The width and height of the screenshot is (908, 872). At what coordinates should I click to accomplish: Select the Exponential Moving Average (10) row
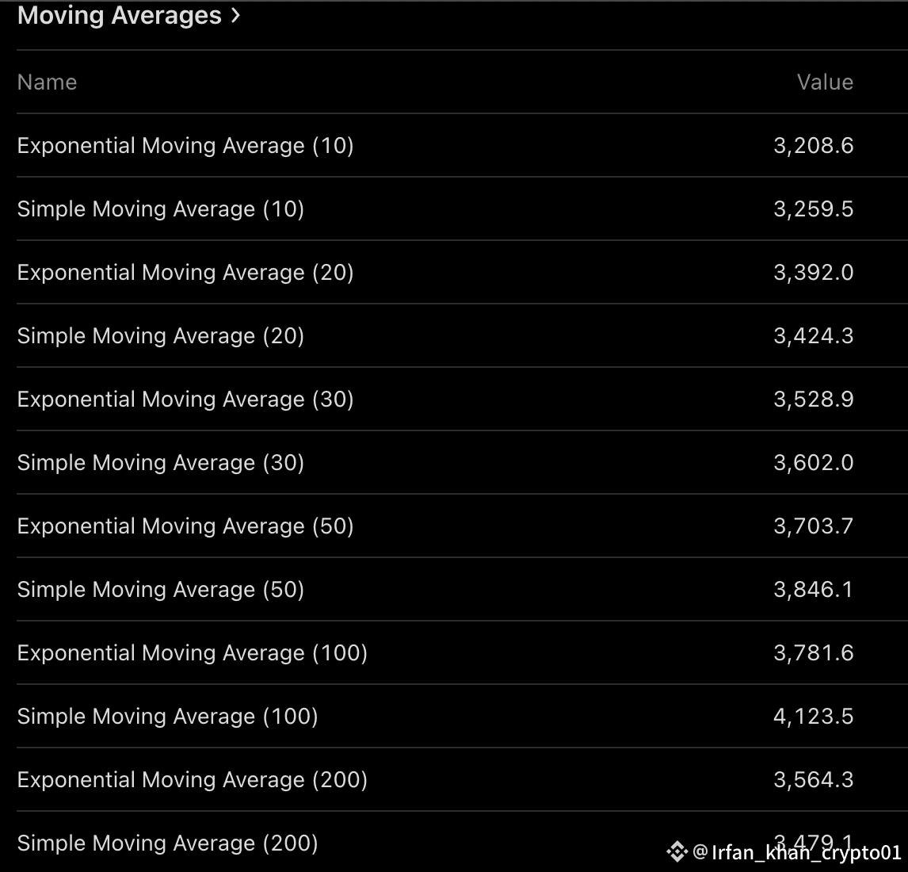tap(185, 146)
